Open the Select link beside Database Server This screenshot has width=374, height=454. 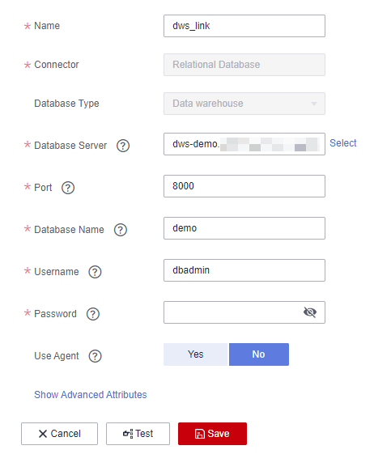pos(343,143)
